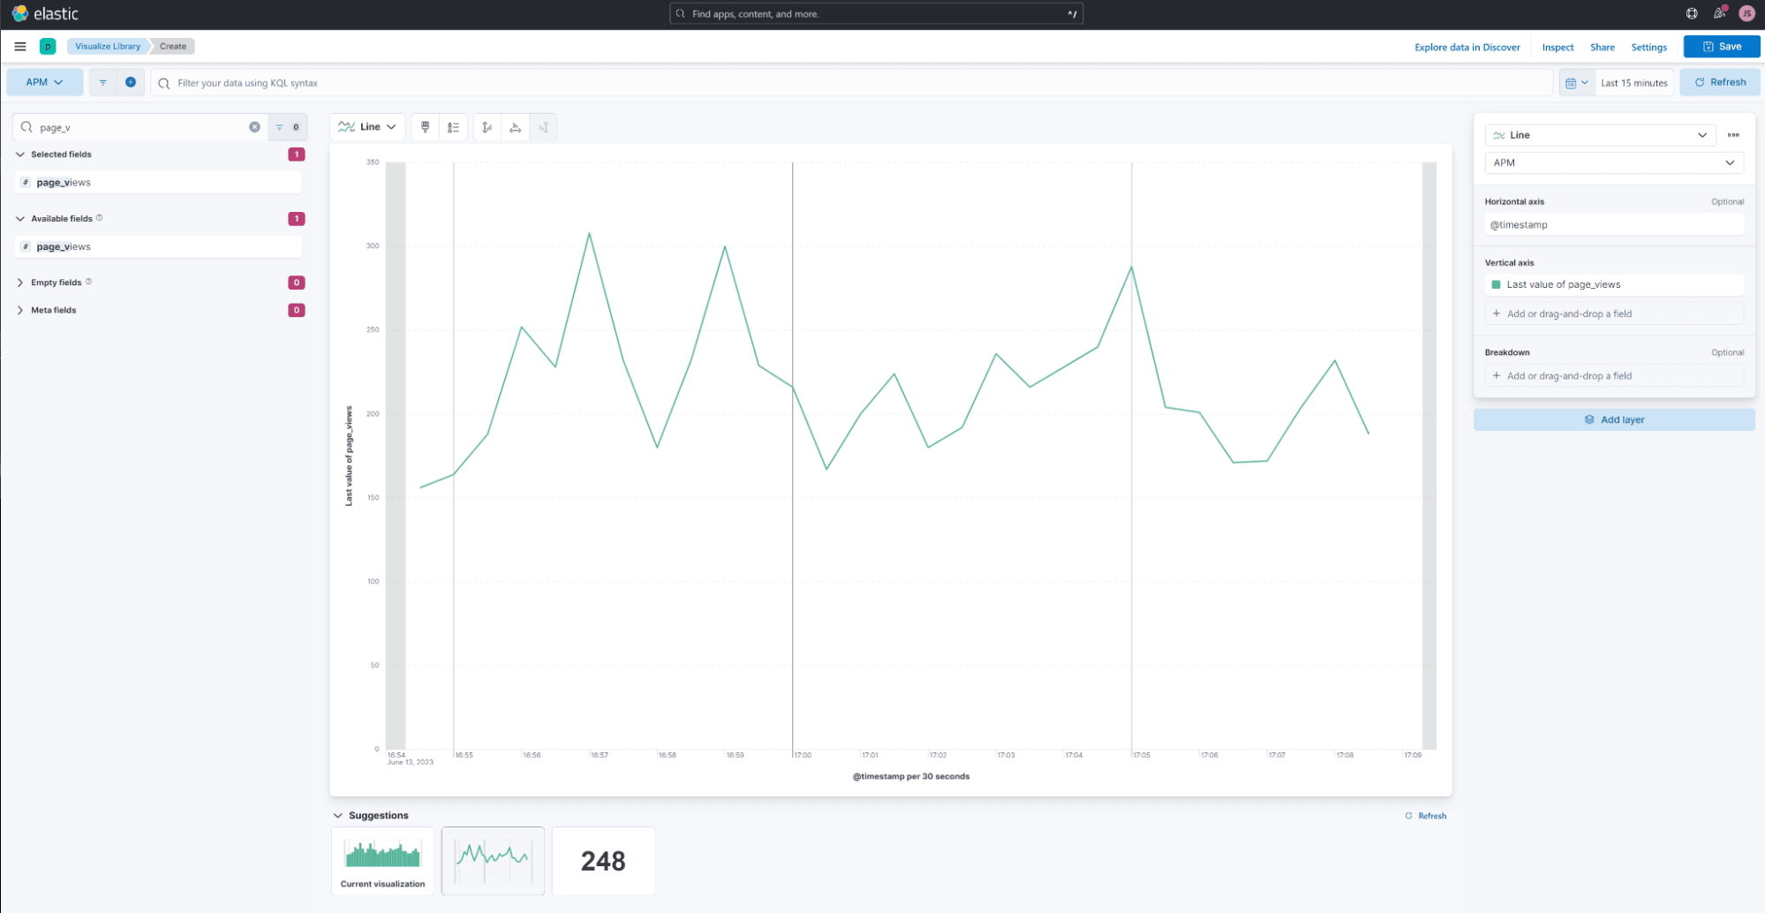Open bottom axis settings icon

516,127
